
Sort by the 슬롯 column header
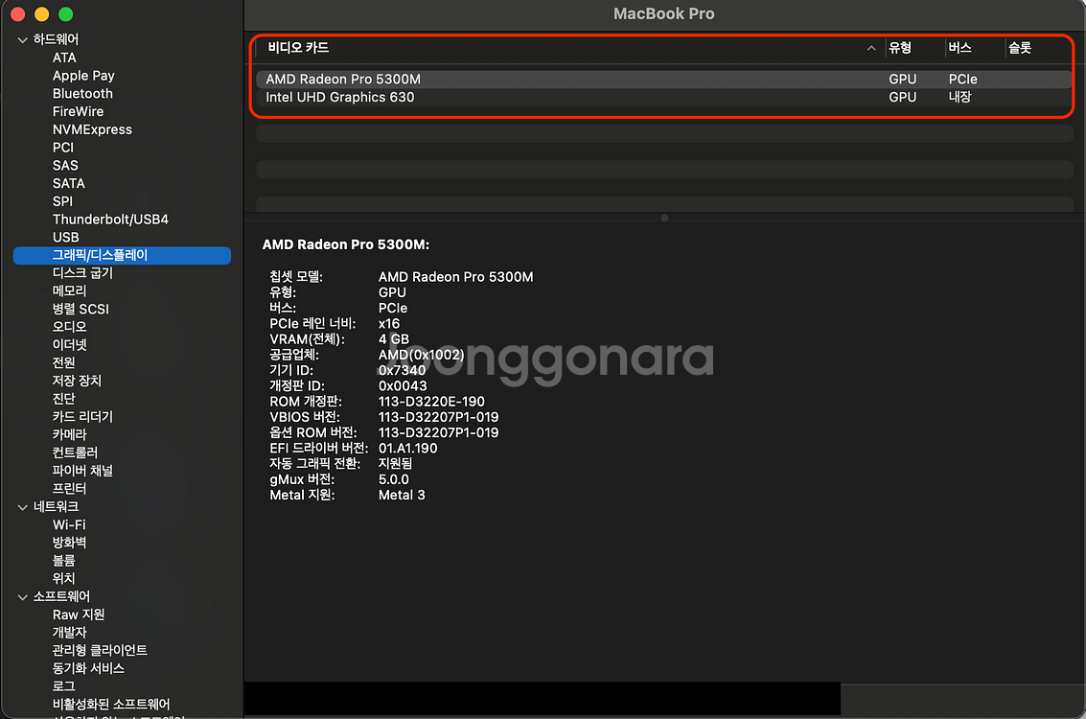coord(1020,48)
